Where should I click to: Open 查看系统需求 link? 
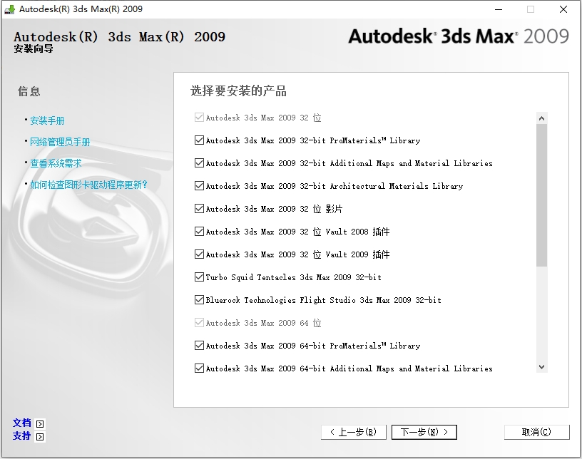point(56,163)
